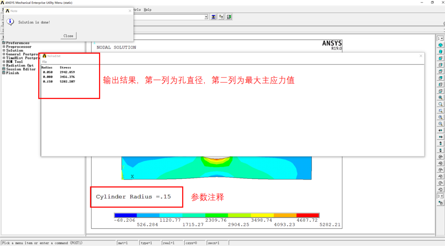
Task: Click the rainbow color legend bar
Action: point(216,215)
